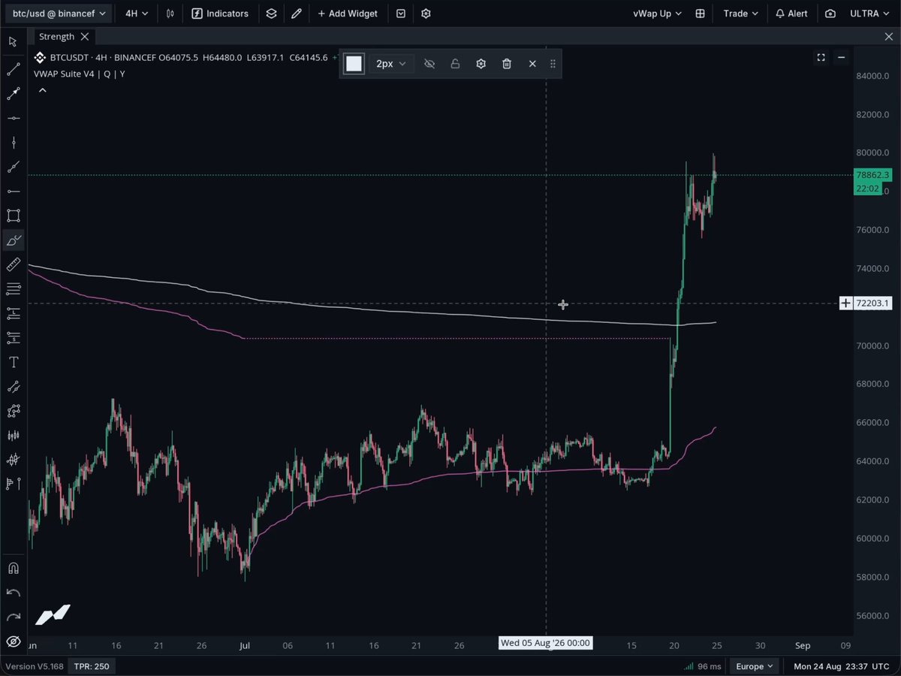Open the white line color swatch
This screenshot has height=676, width=901.
(x=354, y=64)
